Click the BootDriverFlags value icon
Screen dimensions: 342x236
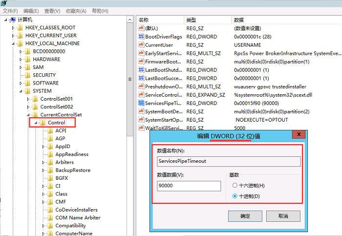(141, 37)
